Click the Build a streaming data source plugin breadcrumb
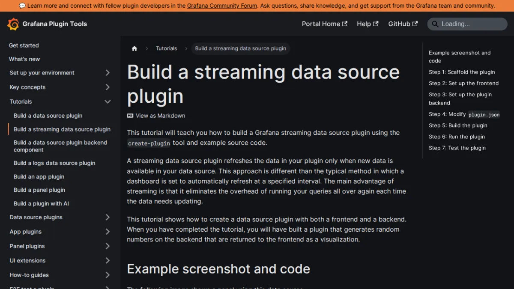Image resolution: width=514 pixels, height=289 pixels. click(x=241, y=48)
